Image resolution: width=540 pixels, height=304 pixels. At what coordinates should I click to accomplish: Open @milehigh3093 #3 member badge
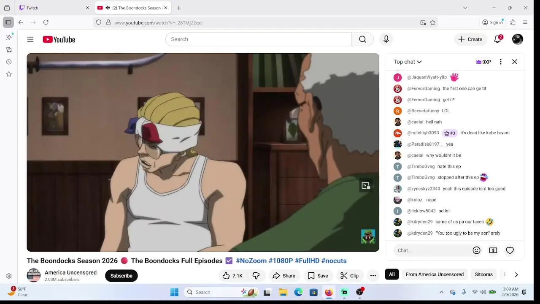click(x=449, y=133)
